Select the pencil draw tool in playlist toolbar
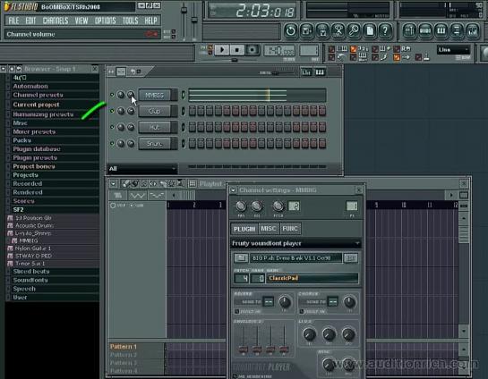This screenshot has width=488, height=379. tap(126, 183)
